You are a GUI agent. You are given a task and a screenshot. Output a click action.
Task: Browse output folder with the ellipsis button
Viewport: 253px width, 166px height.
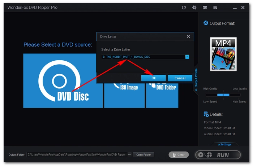(129, 154)
